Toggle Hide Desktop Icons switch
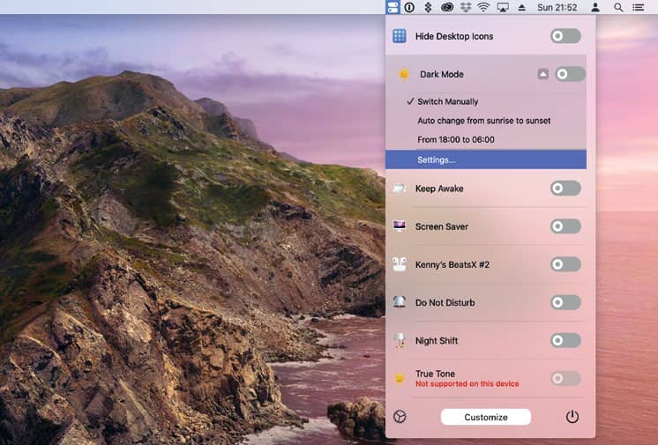This screenshot has width=658, height=445. point(565,36)
